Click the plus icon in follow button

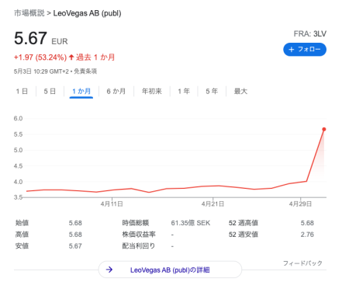(x=292, y=50)
